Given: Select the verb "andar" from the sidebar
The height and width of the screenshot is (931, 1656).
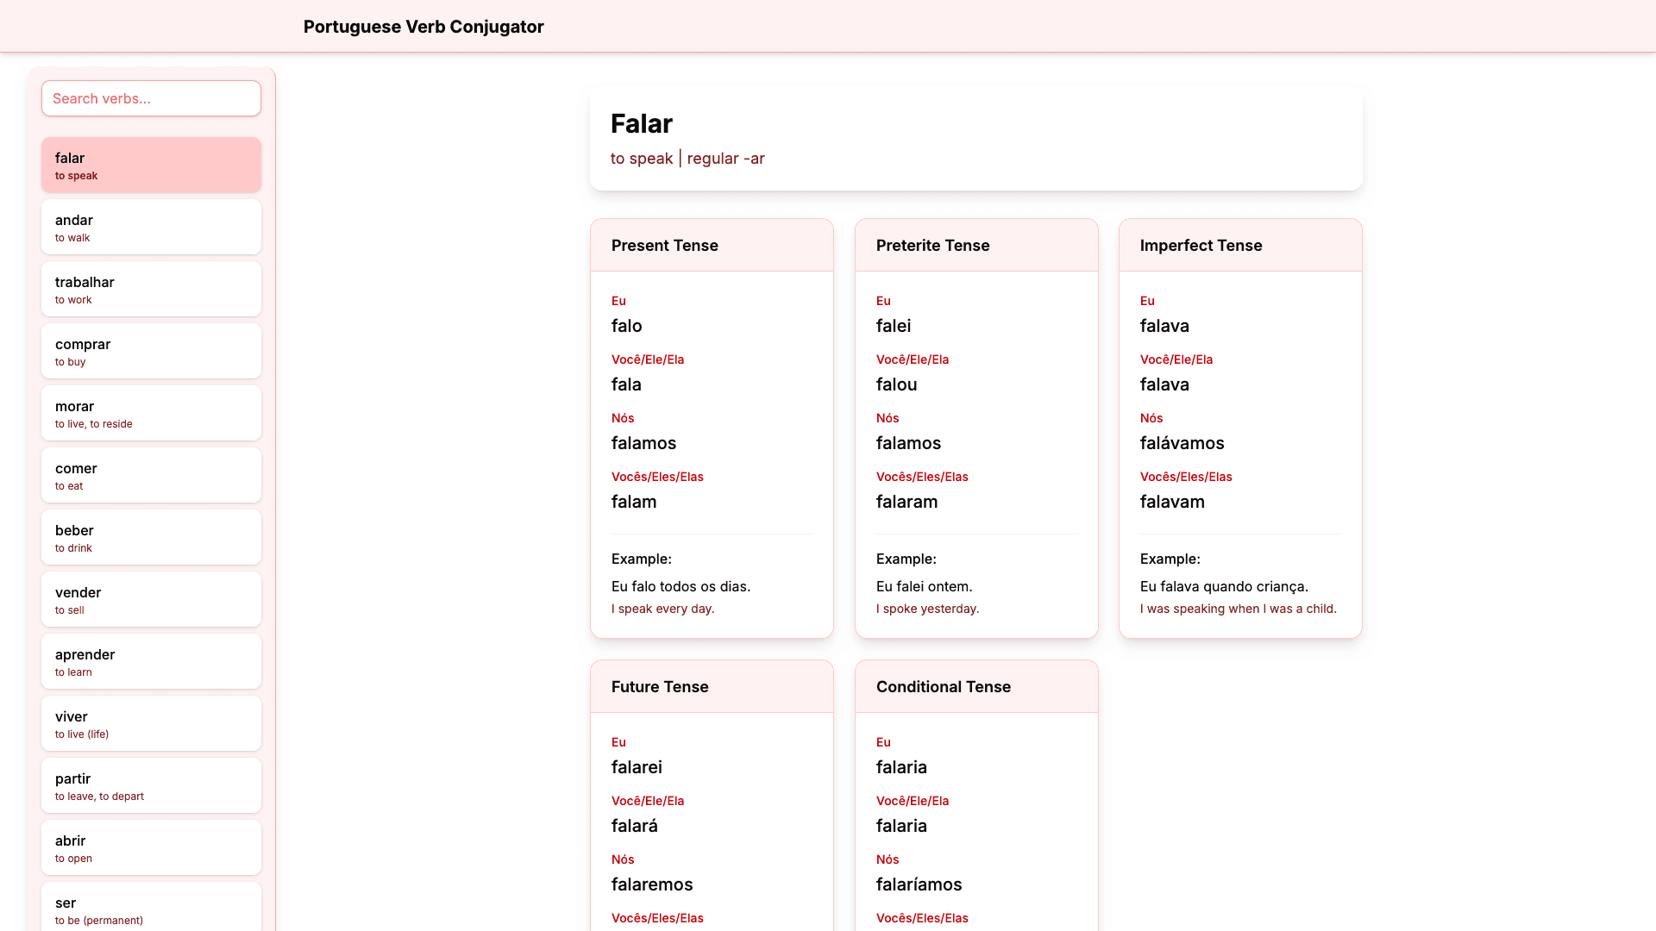Looking at the screenshot, I should [x=151, y=227].
